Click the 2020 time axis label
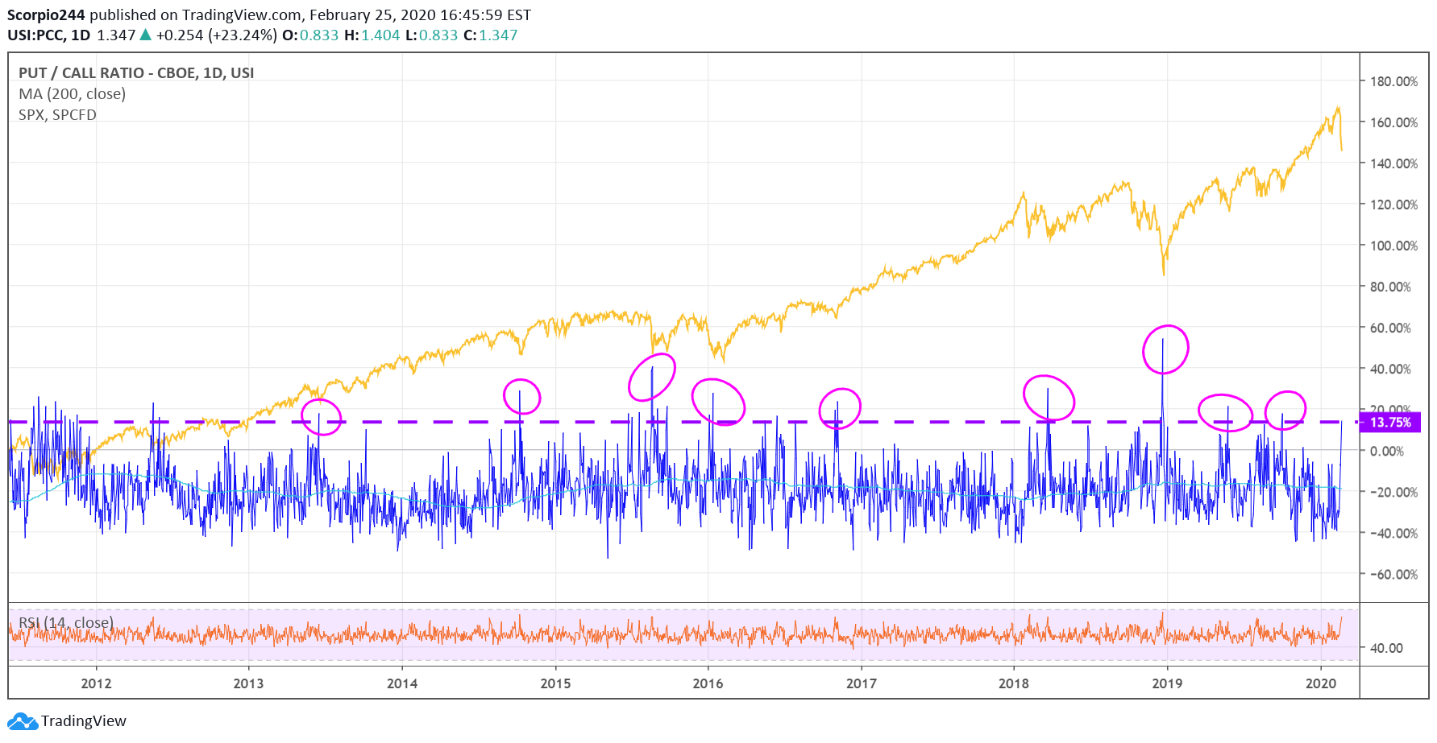This screenshot has height=743, width=1437. 1321,683
